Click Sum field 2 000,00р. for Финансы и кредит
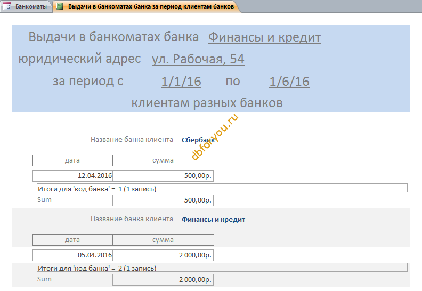This screenshot has width=422, height=291. pos(163,280)
